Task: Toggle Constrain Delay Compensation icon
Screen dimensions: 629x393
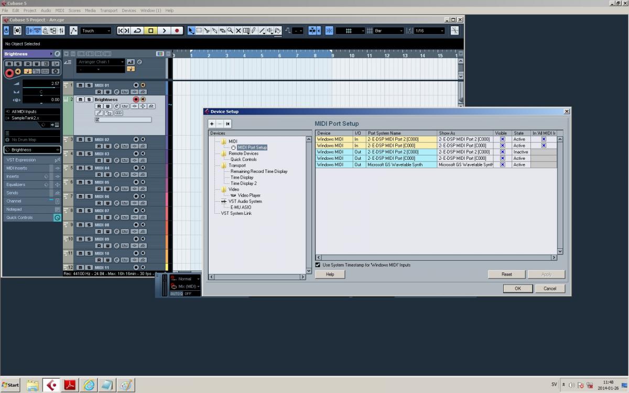Action: (17, 31)
